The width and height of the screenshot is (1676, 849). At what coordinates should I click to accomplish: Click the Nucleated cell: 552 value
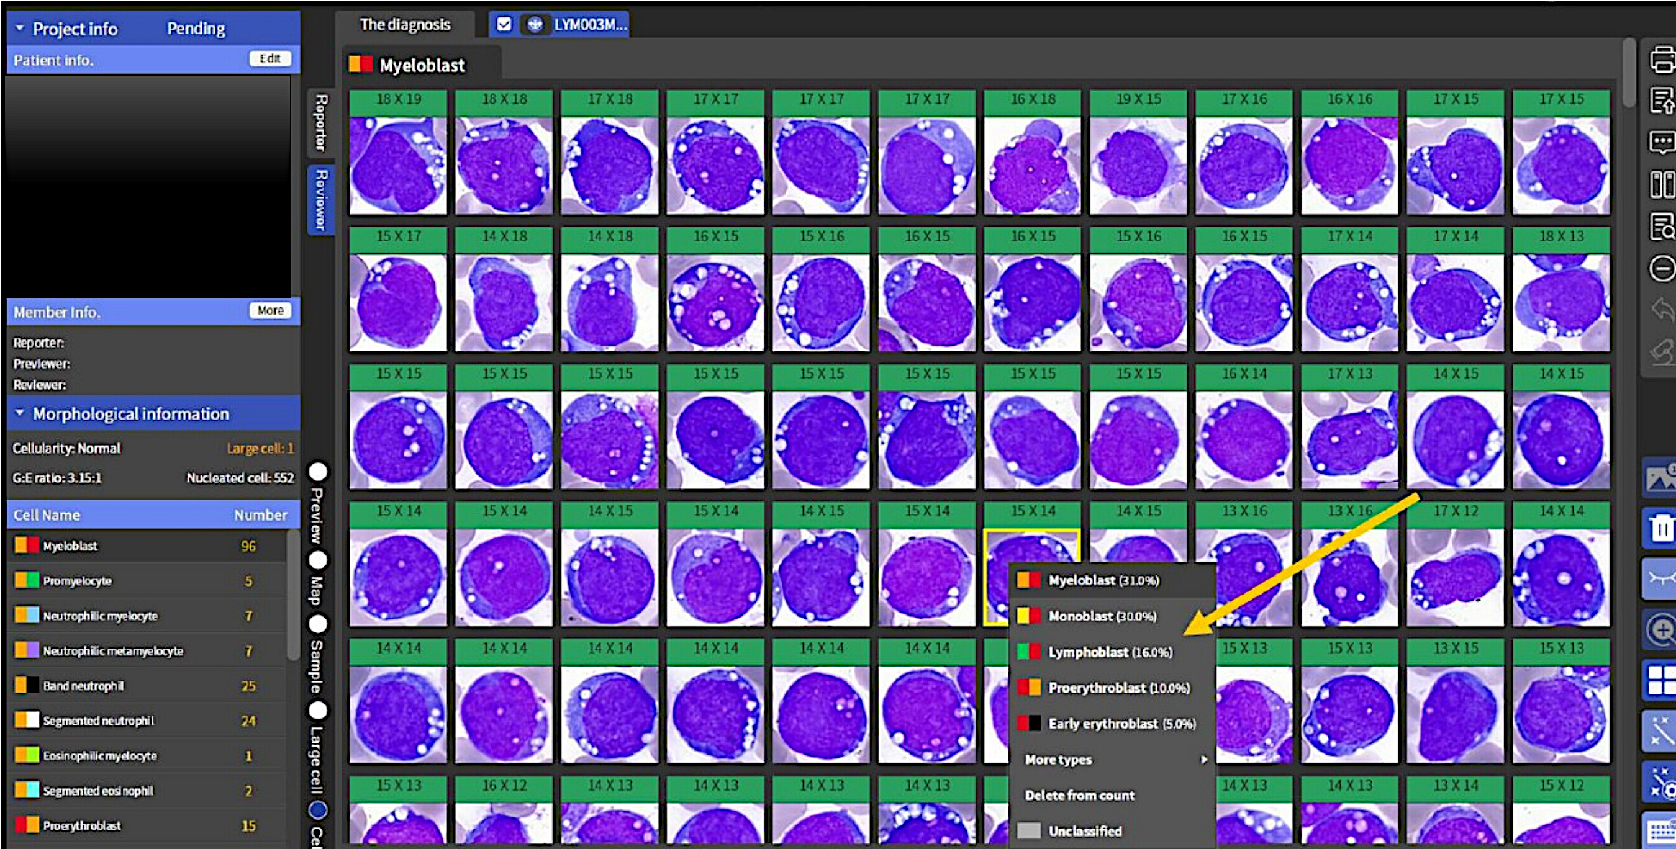(240, 478)
